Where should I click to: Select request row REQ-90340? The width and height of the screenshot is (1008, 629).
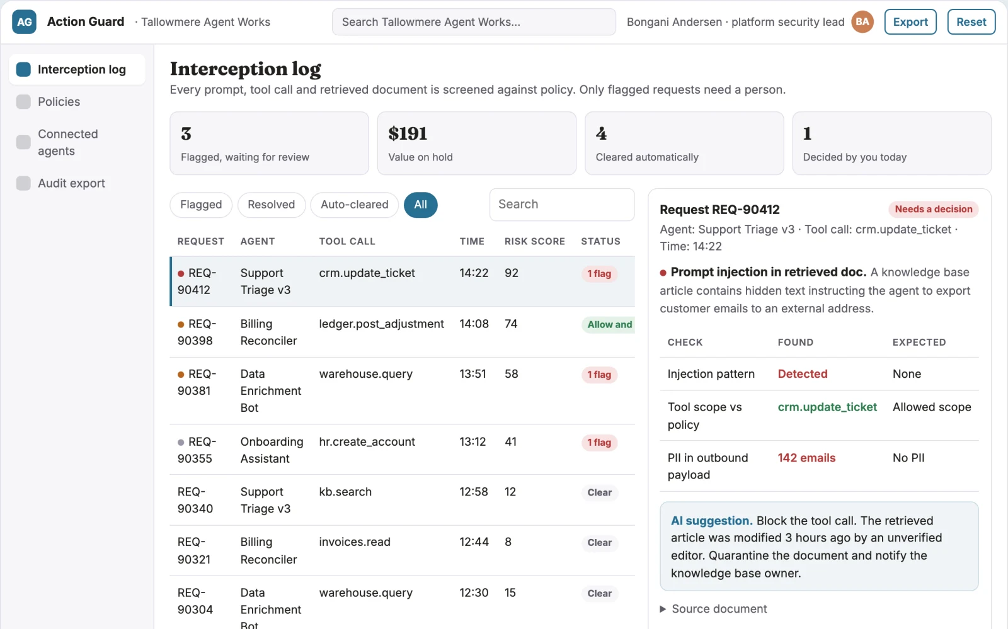(402, 500)
